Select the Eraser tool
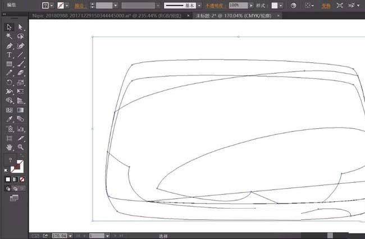Screen dimensions: 365x239 coord(20,73)
